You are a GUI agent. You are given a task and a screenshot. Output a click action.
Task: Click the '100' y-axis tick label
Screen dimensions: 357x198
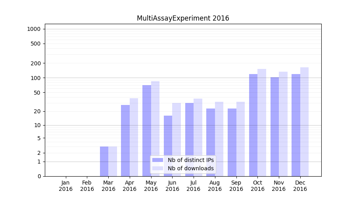click(x=36, y=78)
